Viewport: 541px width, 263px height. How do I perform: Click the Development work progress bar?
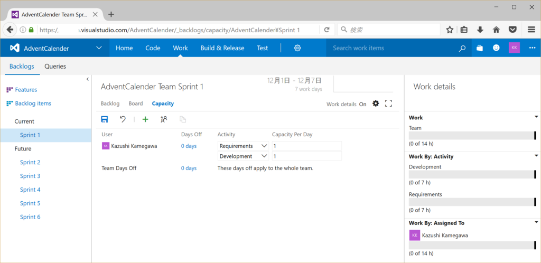(472, 174)
